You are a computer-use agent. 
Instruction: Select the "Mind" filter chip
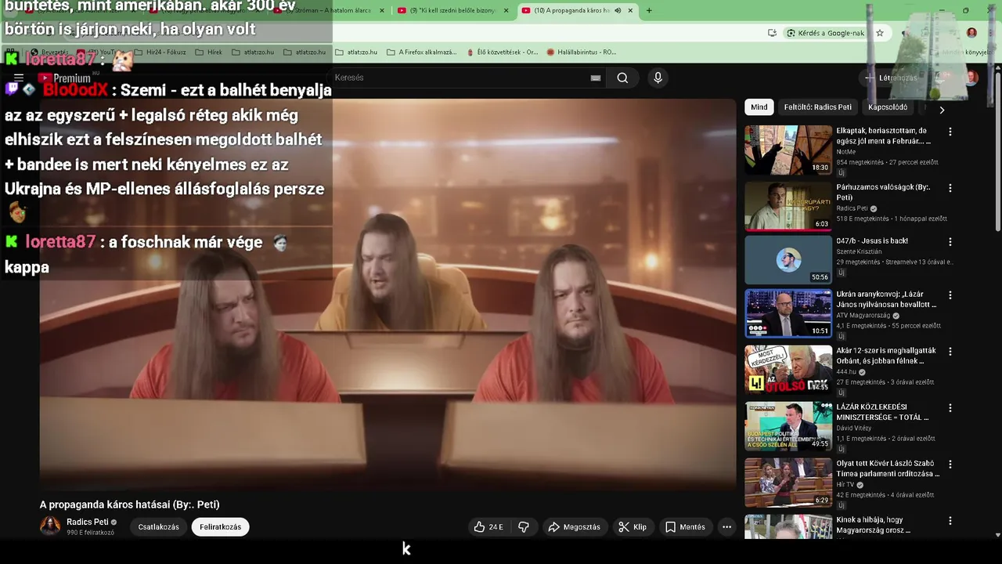(759, 107)
